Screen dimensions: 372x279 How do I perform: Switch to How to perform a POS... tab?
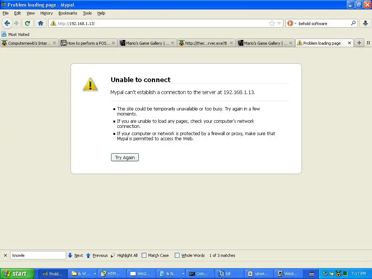pos(88,43)
